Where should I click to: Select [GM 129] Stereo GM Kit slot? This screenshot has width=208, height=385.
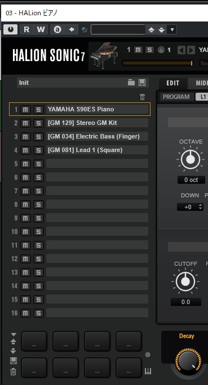[x=97, y=123]
